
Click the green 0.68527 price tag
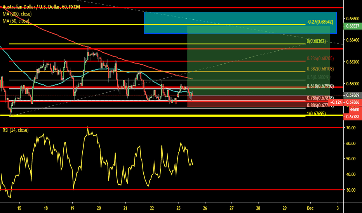tap(352, 26)
